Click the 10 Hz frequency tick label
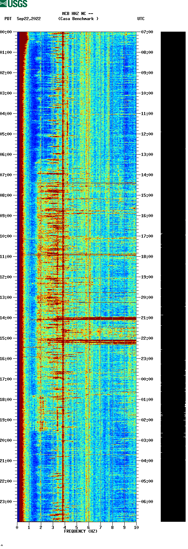 point(136,528)
